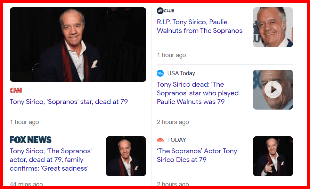Click the 'USA Today' source name
This screenshot has height=189, width=310.
click(x=181, y=73)
